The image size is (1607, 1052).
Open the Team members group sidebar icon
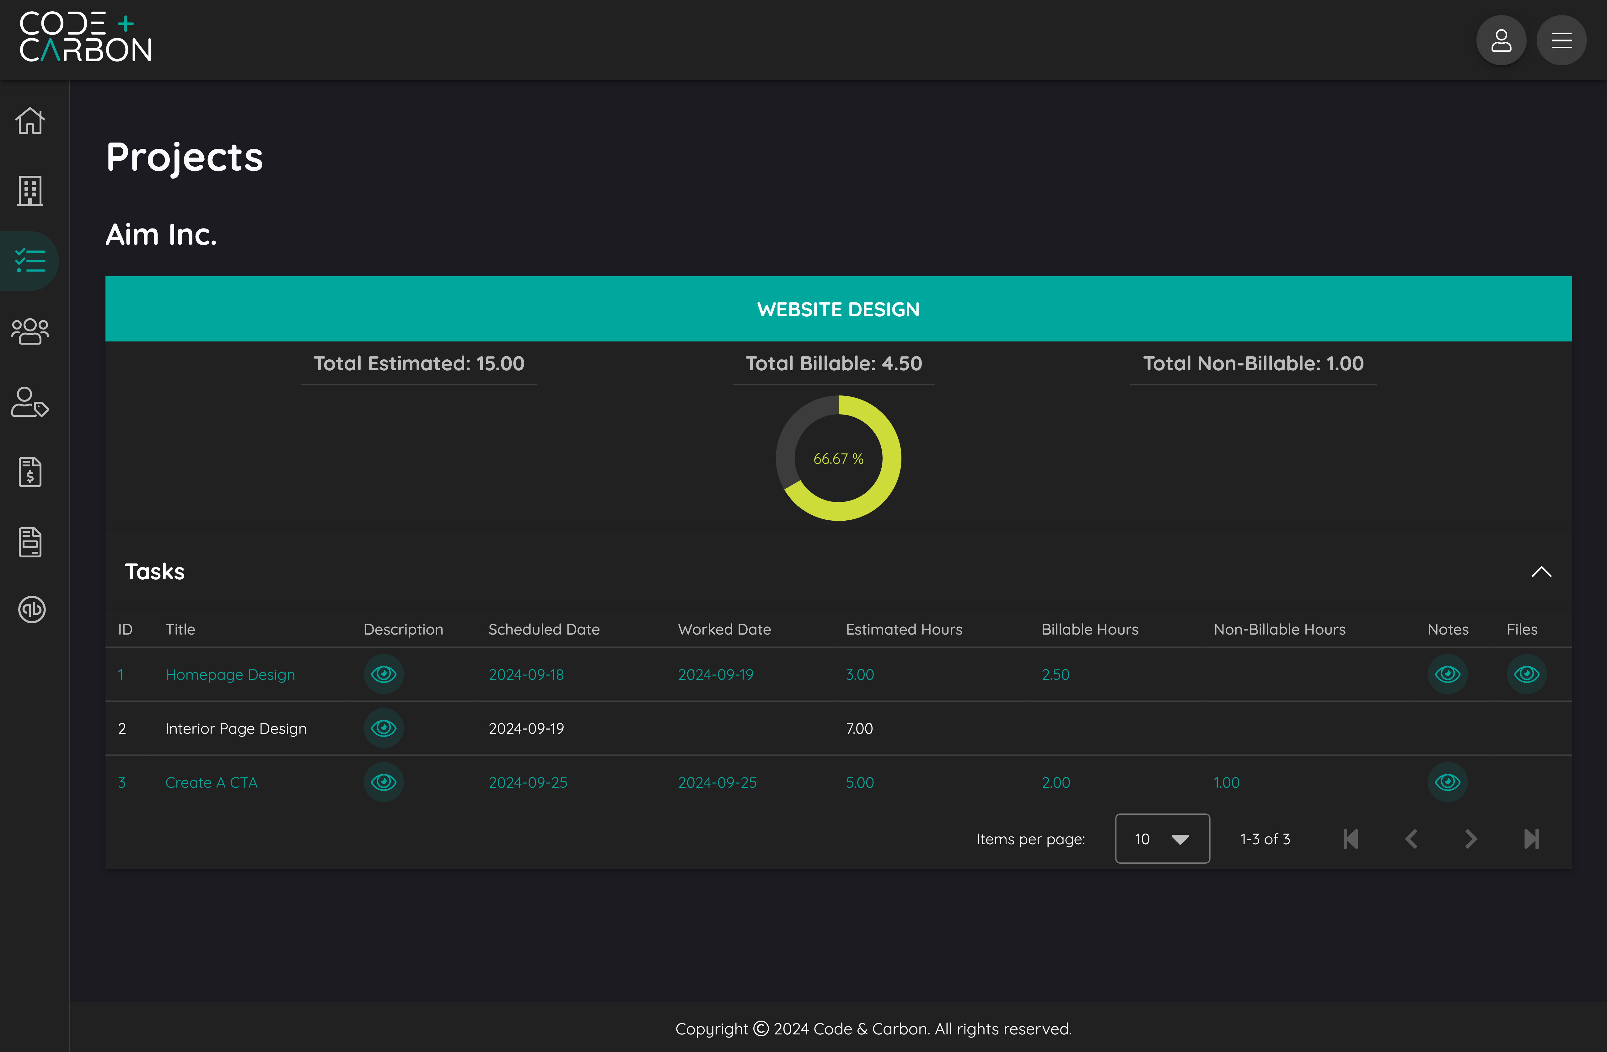pos(30,331)
